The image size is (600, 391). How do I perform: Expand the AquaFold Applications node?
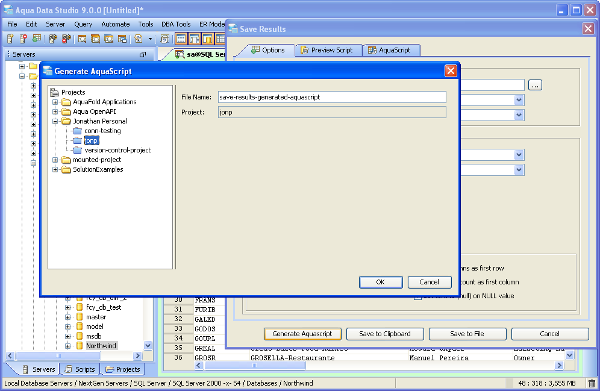pos(55,102)
